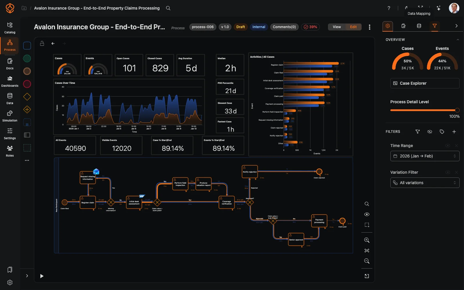
Task: Open the Data Mapping database tab
Action: (419, 26)
